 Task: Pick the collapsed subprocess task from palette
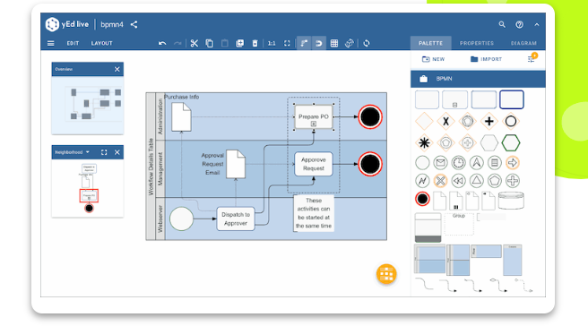click(x=454, y=99)
